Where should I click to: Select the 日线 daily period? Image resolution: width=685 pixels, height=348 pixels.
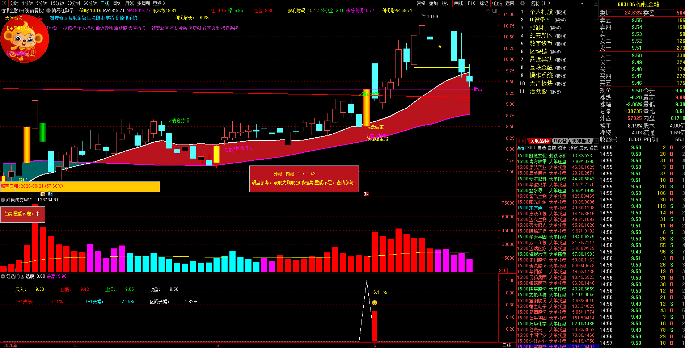coord(105,3)
